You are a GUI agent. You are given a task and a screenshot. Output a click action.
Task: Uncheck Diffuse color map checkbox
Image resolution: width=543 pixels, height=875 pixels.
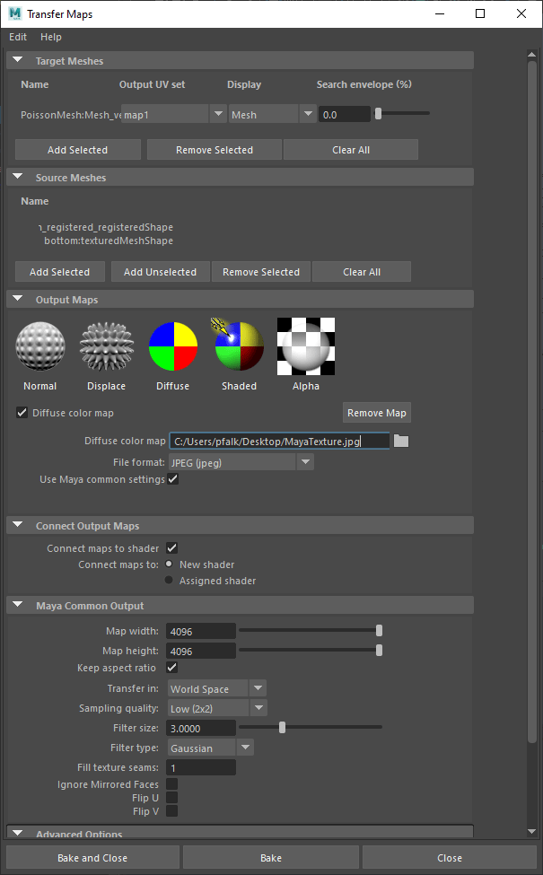[22, 413]
